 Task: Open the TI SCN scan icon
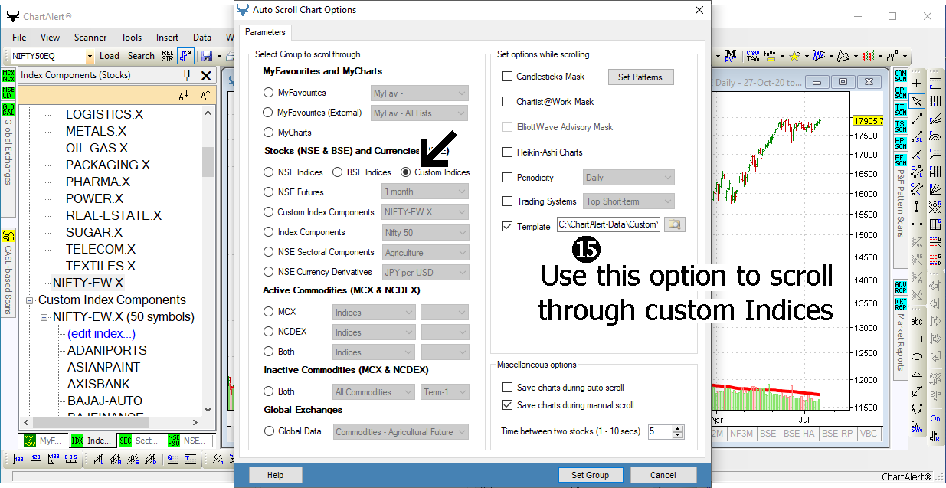(900, 110)
